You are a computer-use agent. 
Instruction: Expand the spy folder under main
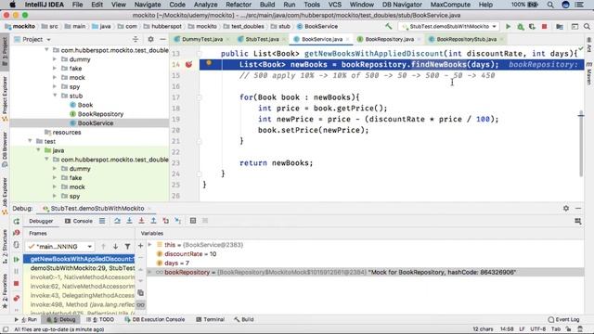click(55, 86)
